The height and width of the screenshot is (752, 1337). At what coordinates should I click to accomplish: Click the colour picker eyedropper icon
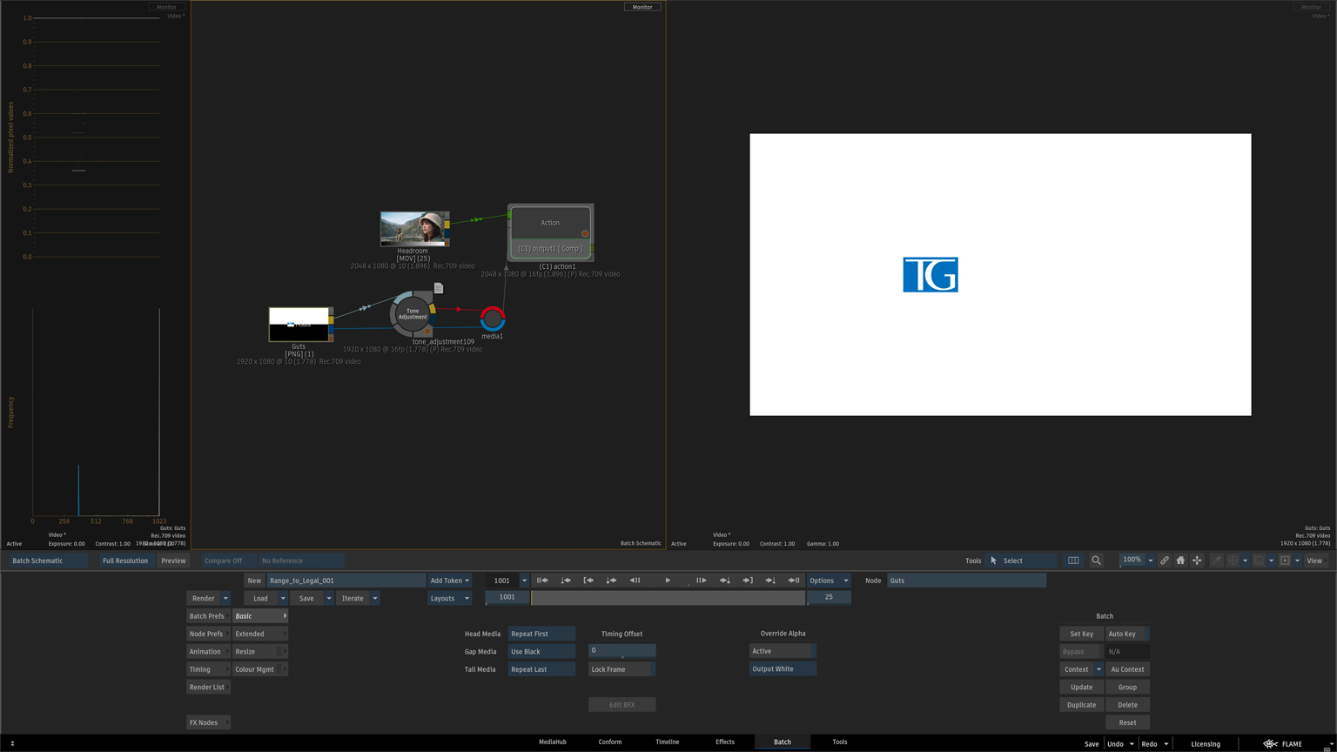1217,561
